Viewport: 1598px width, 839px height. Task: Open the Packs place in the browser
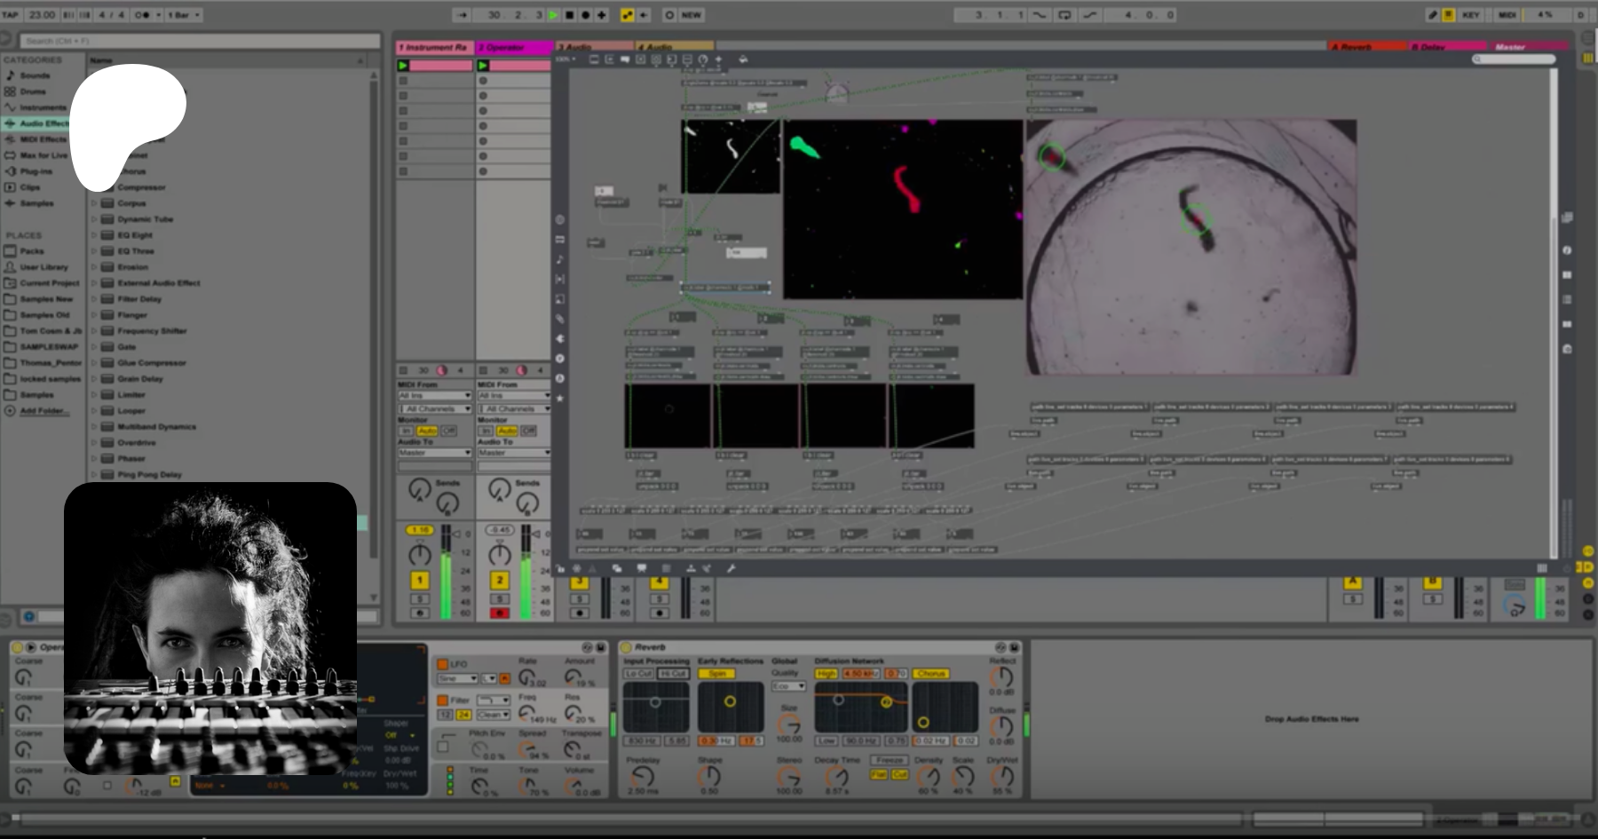coord(32,251)
